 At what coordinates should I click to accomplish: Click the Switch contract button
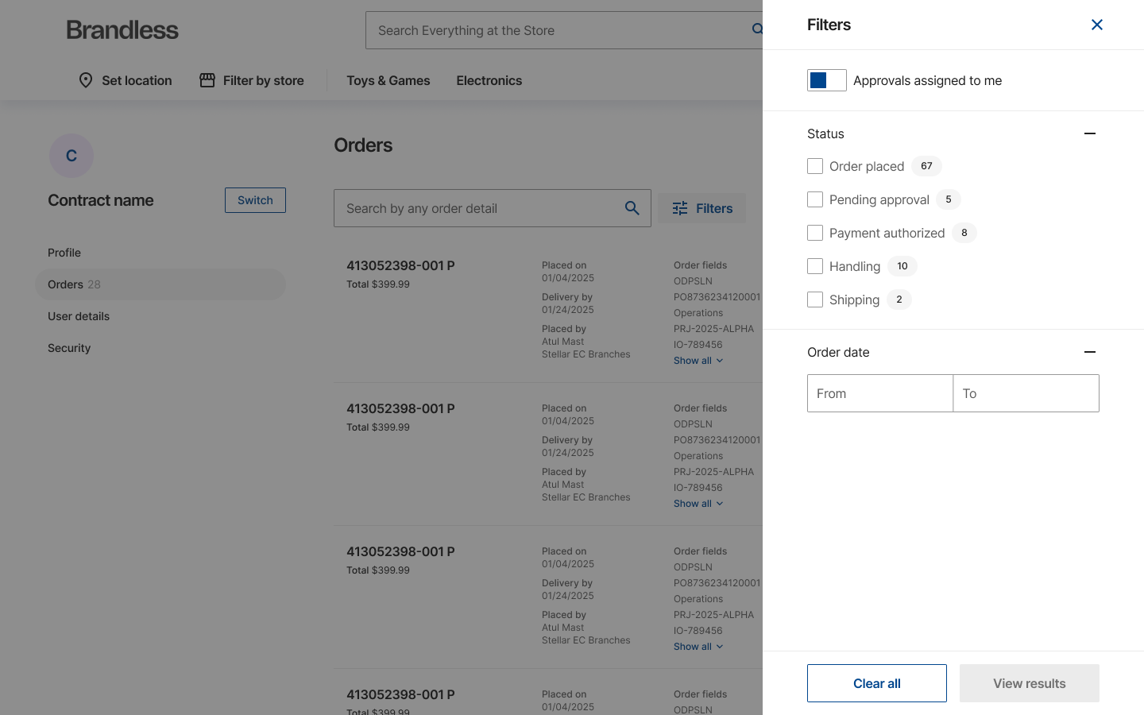[x=255, y=200]
